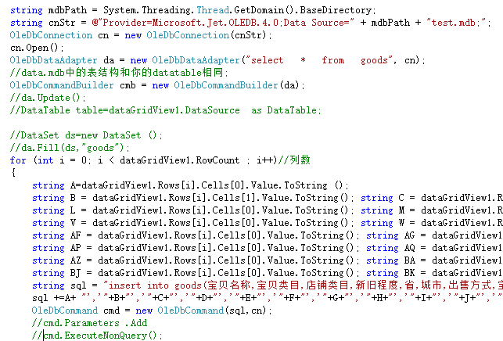Click the //da.Update() comment line
The image size is (503, 341).
tap(48, 98)
